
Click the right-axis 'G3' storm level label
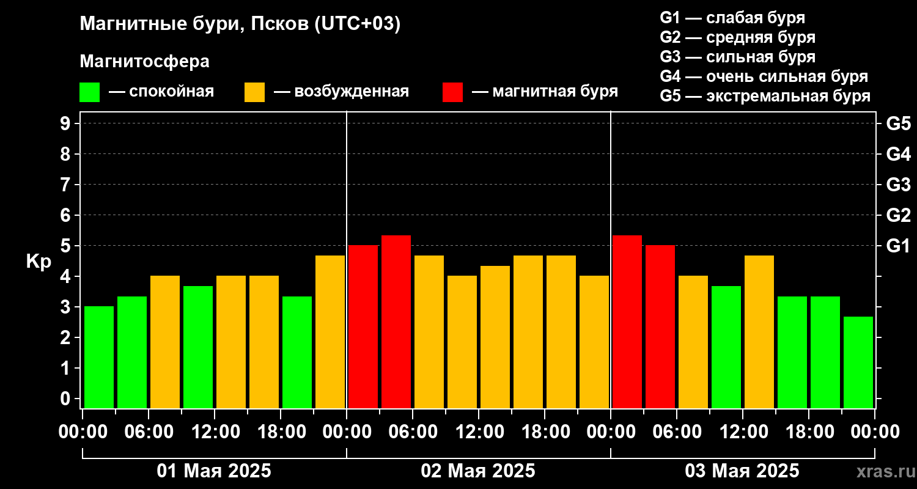pyautogui.click(x=898, y=185)
